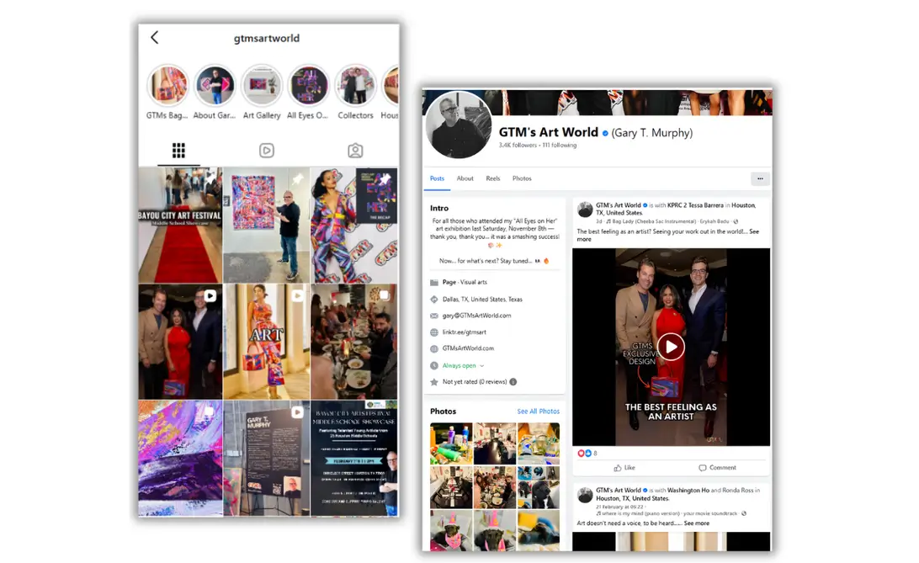Select the Instagram grid posts tab

click(178, 151)
